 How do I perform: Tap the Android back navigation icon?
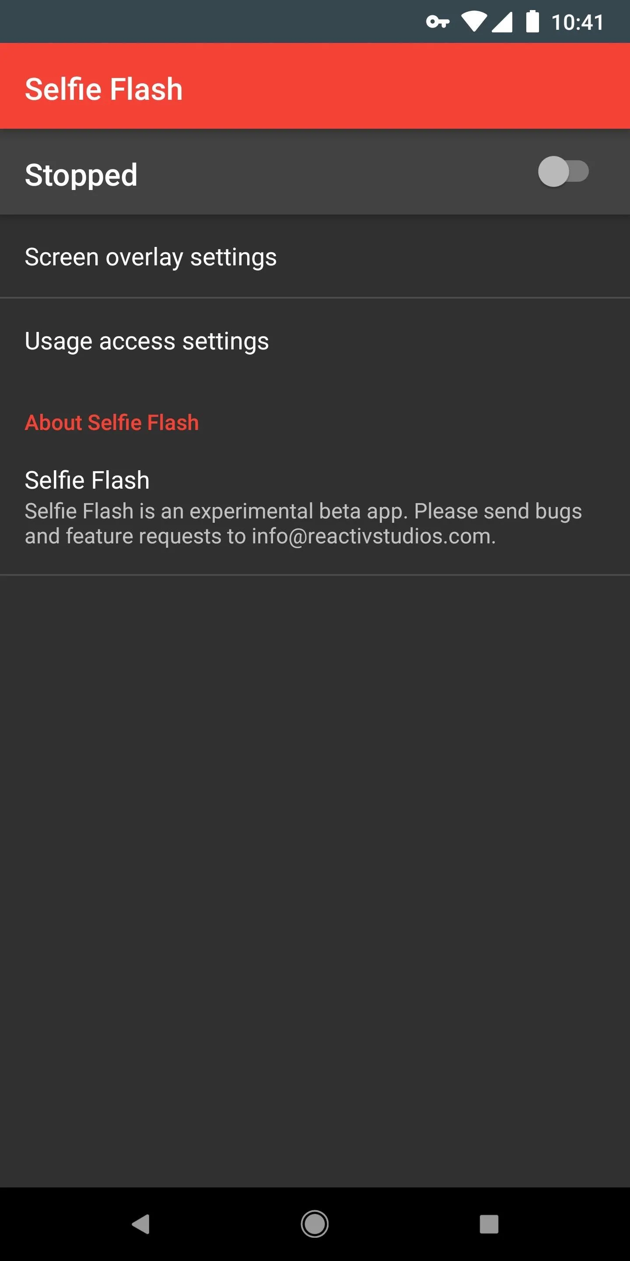pos(141,1224)
